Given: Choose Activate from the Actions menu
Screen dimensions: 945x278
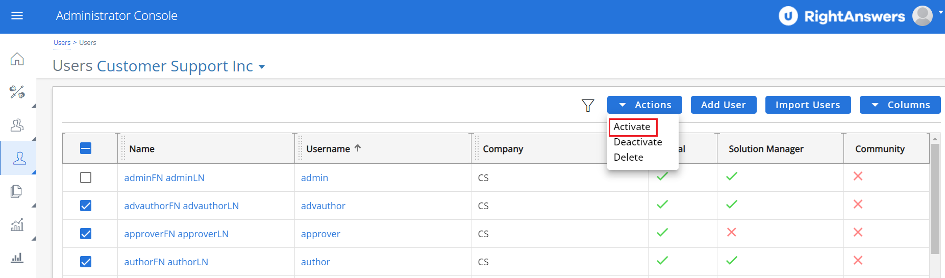Looking at the screenshot, I should click(632, 127).
